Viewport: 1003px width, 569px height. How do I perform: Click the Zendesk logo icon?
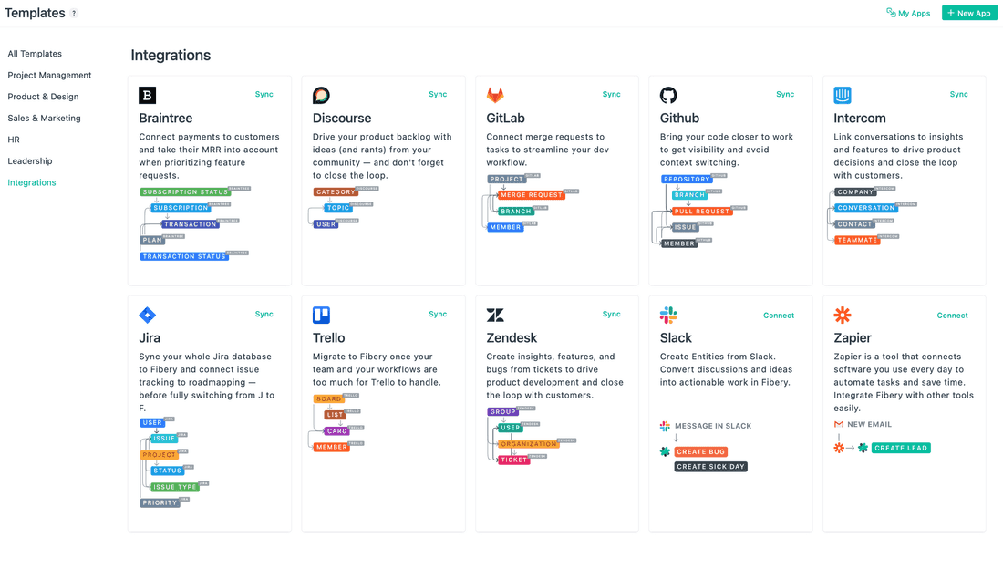tap(495, 315)
